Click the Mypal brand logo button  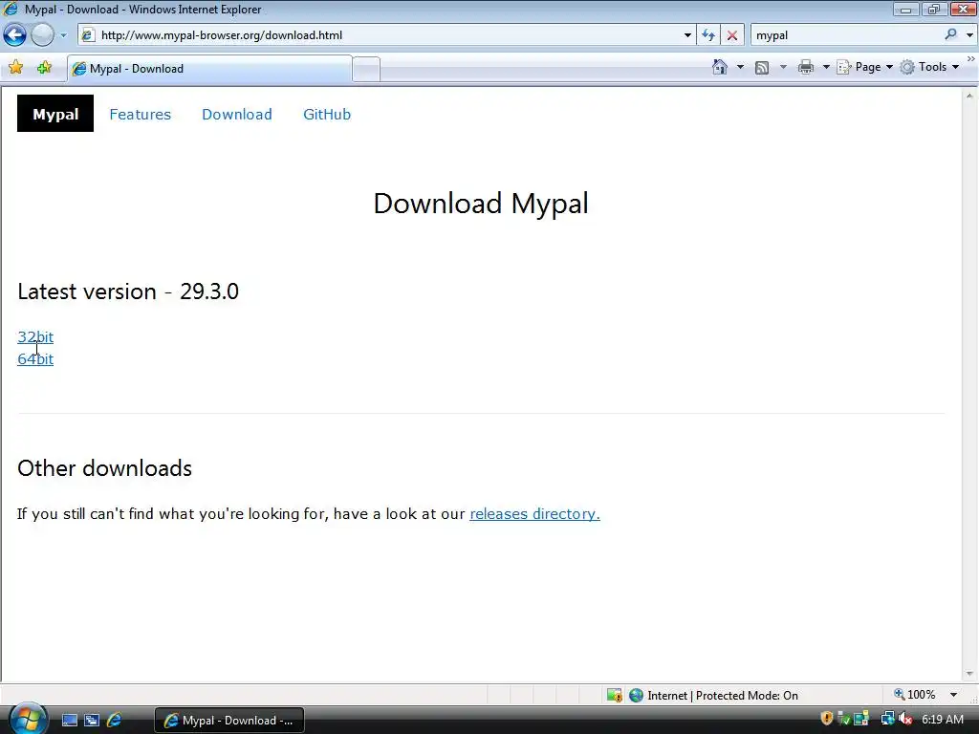55,114
